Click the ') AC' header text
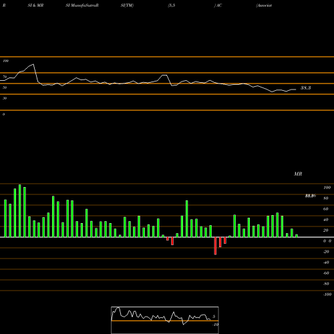 [218, 5]
